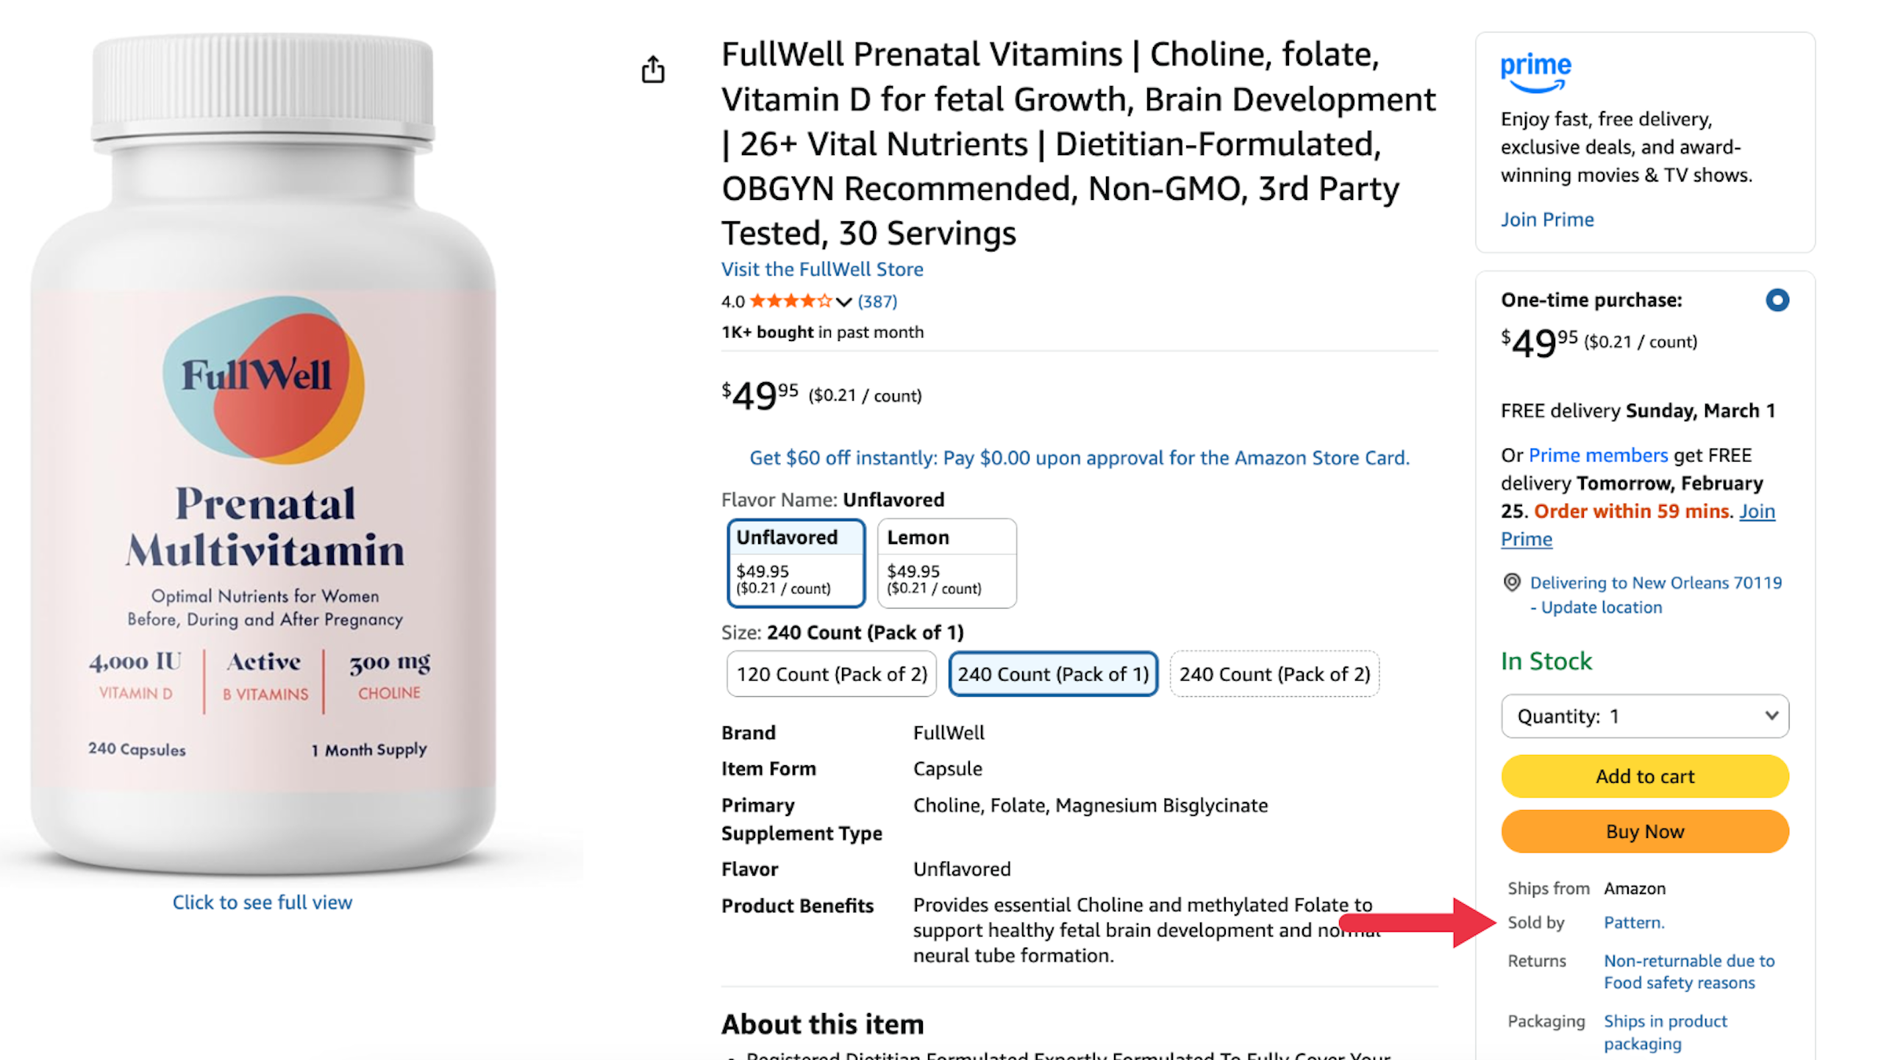This screenshot has height=1060, width=1881.
Task: Open the Amazon Store Card $60 off offer
Action: click(1079, 458)
